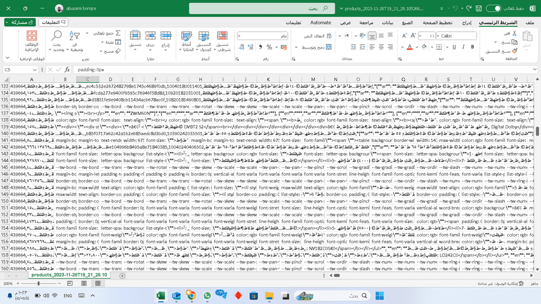
Task: Click the horizontal scrollbar thumb
Action: (337, 275)
